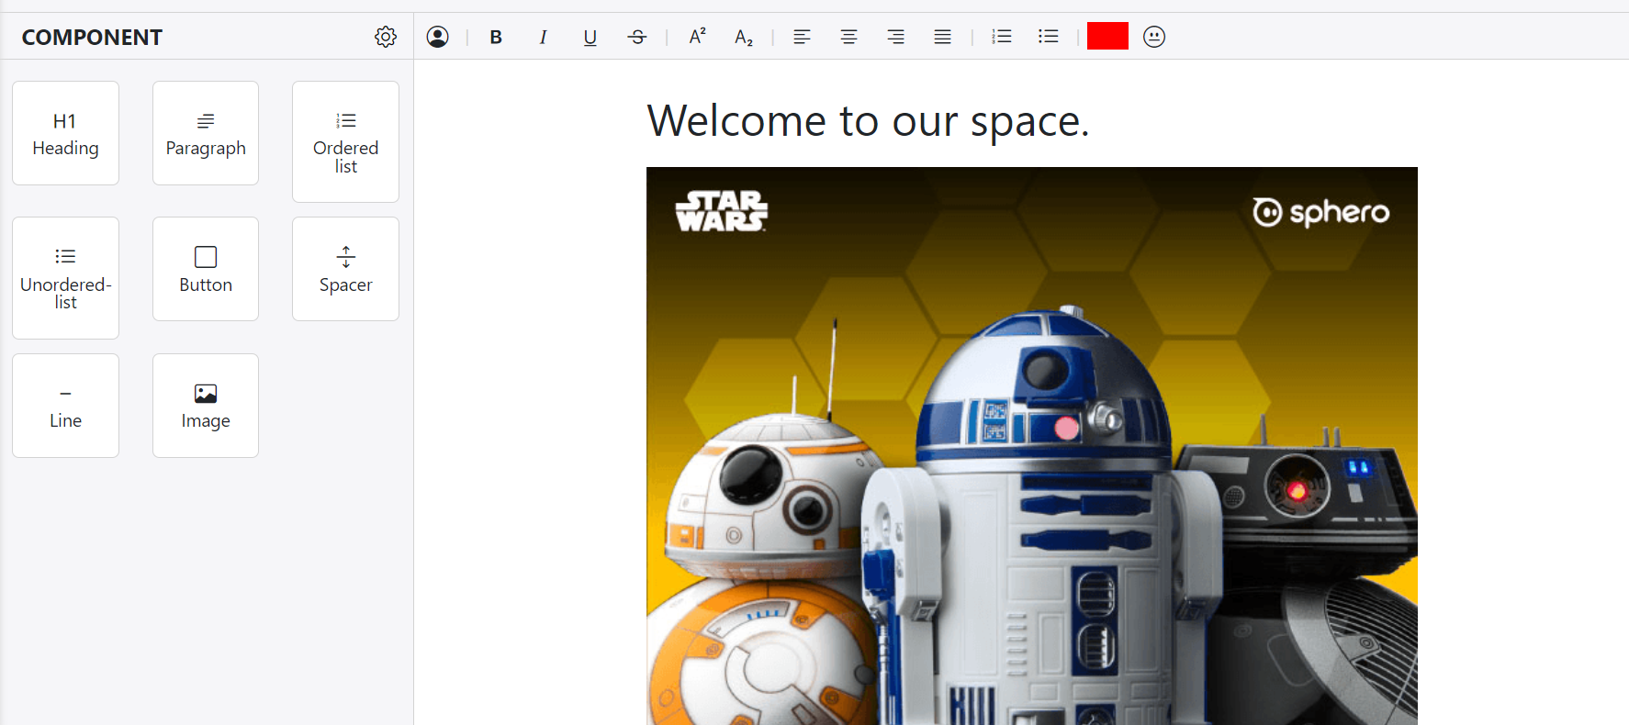This screenshot has width=1629, height=725.
Task: Toggle bold formatting
Action: coord(496,37)
